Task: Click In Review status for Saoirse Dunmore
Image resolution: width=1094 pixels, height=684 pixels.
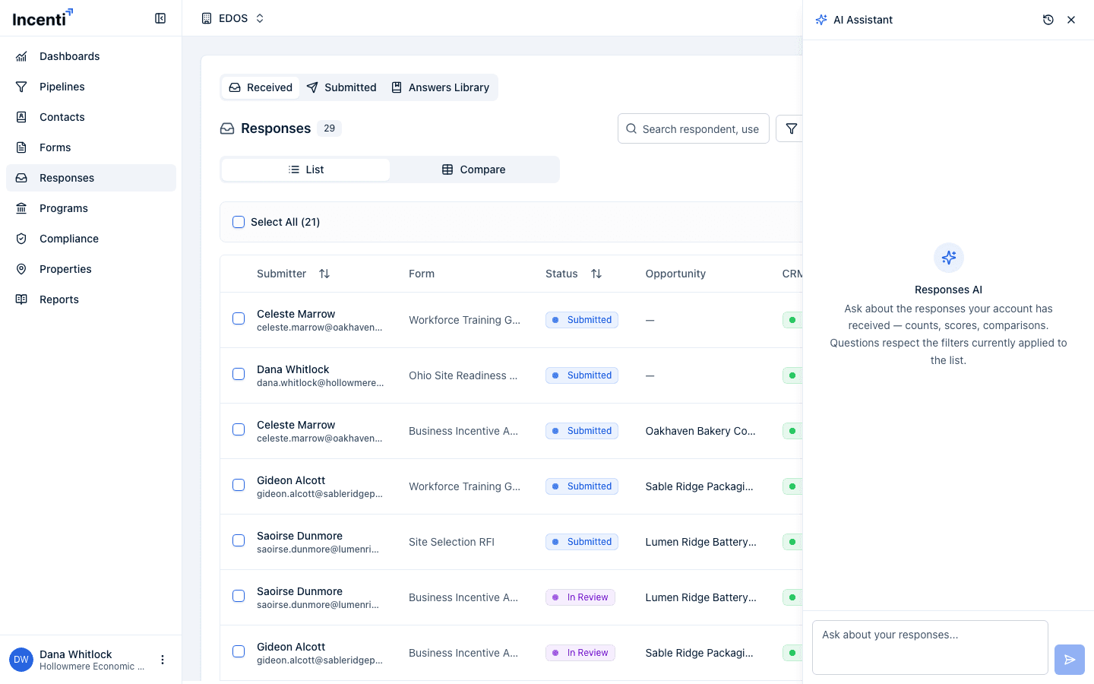Action: tap(580, 597)
